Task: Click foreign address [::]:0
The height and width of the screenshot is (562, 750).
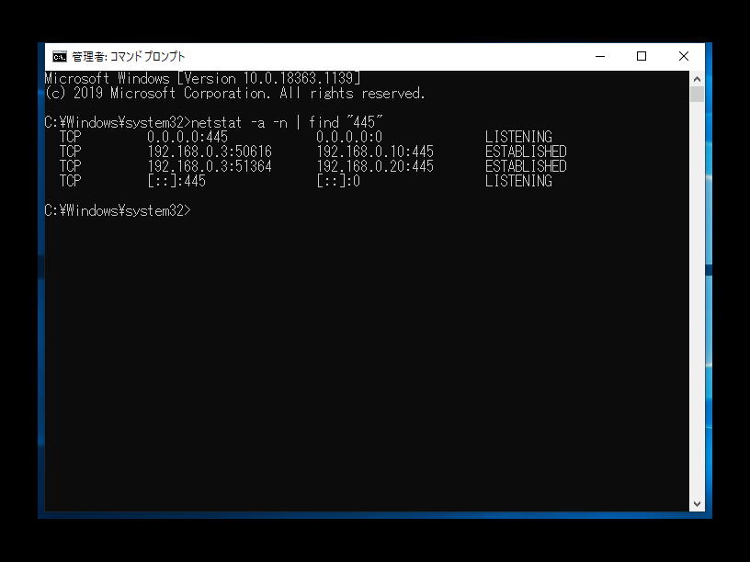Action: point(338,181)
